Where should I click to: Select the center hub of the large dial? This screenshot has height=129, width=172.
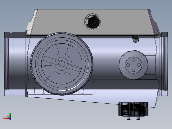[62, 64]
